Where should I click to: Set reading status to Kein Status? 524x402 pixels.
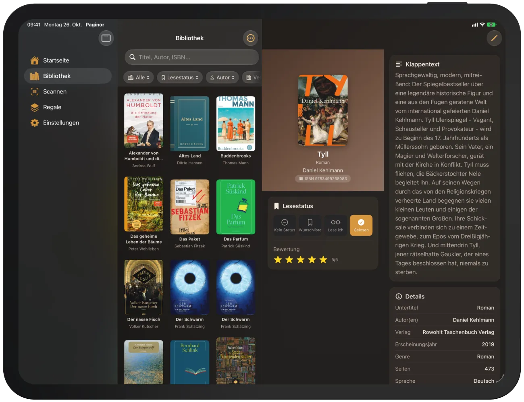click(285, 225)
